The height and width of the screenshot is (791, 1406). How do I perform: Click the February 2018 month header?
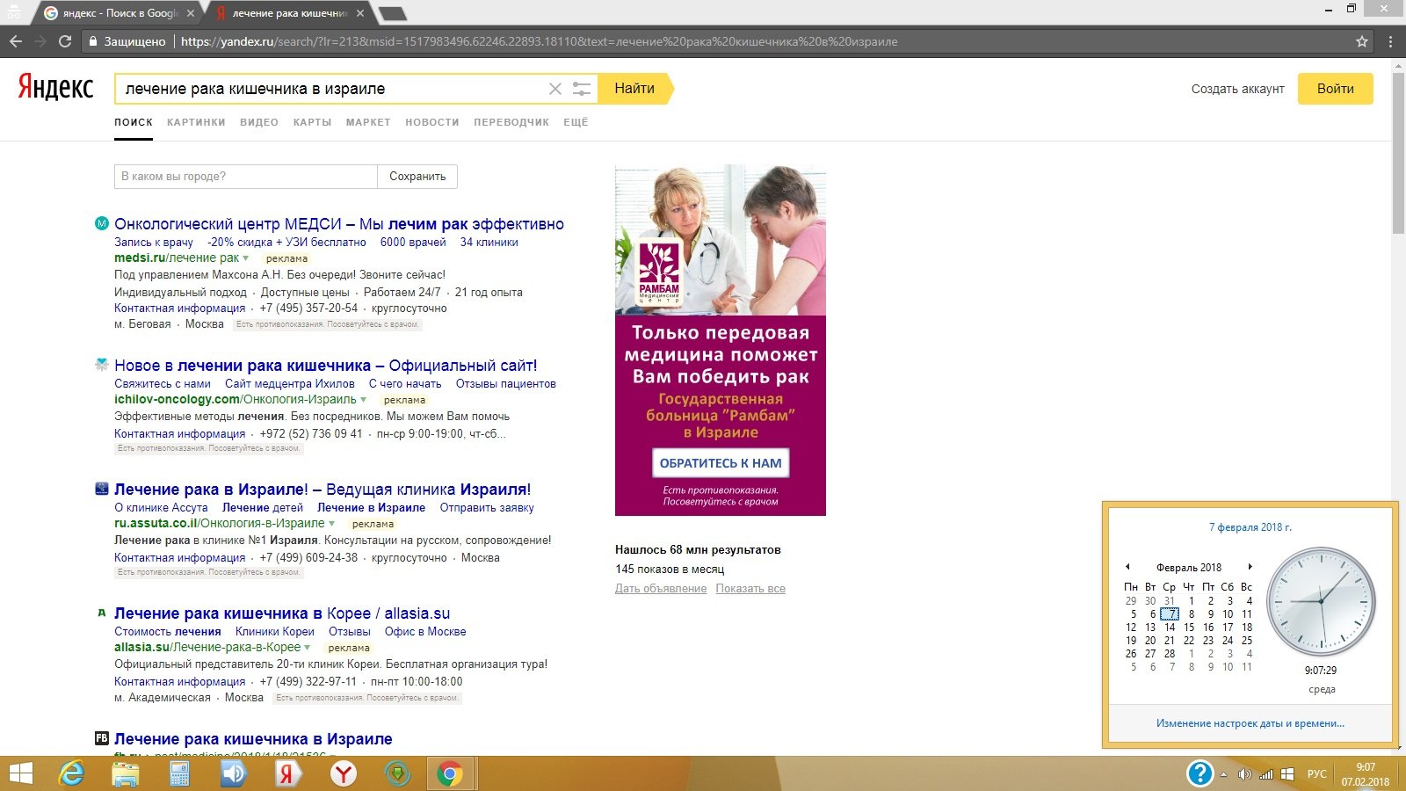[1189, 568]
